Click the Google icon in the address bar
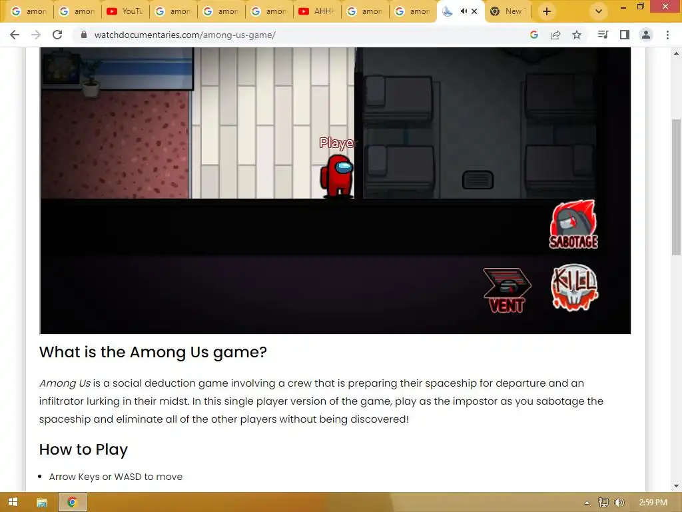This screenshot has width=682, height=512. (x=534, y=35)
